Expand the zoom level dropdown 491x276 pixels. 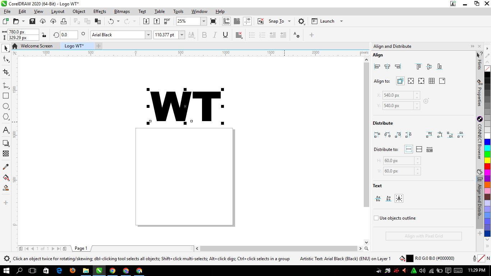click(203, 21)
